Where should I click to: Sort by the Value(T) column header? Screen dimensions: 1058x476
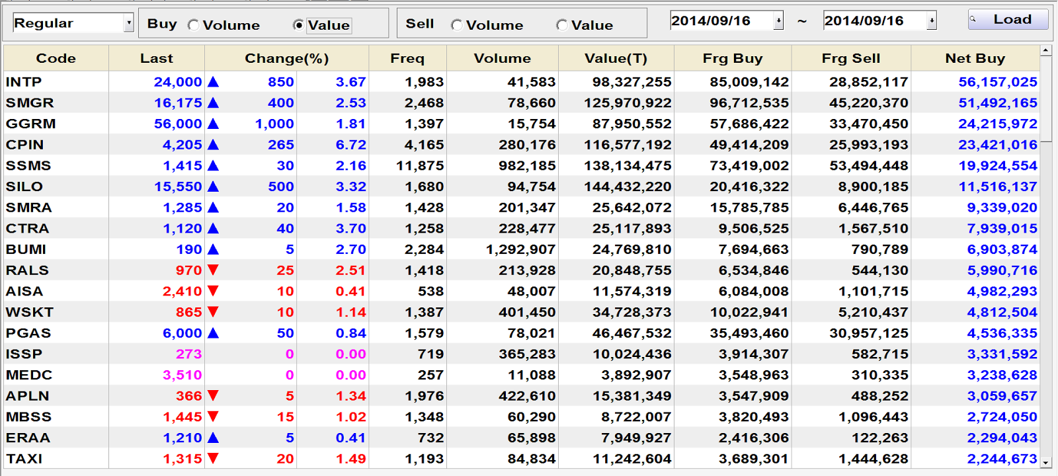click(616, 58)
